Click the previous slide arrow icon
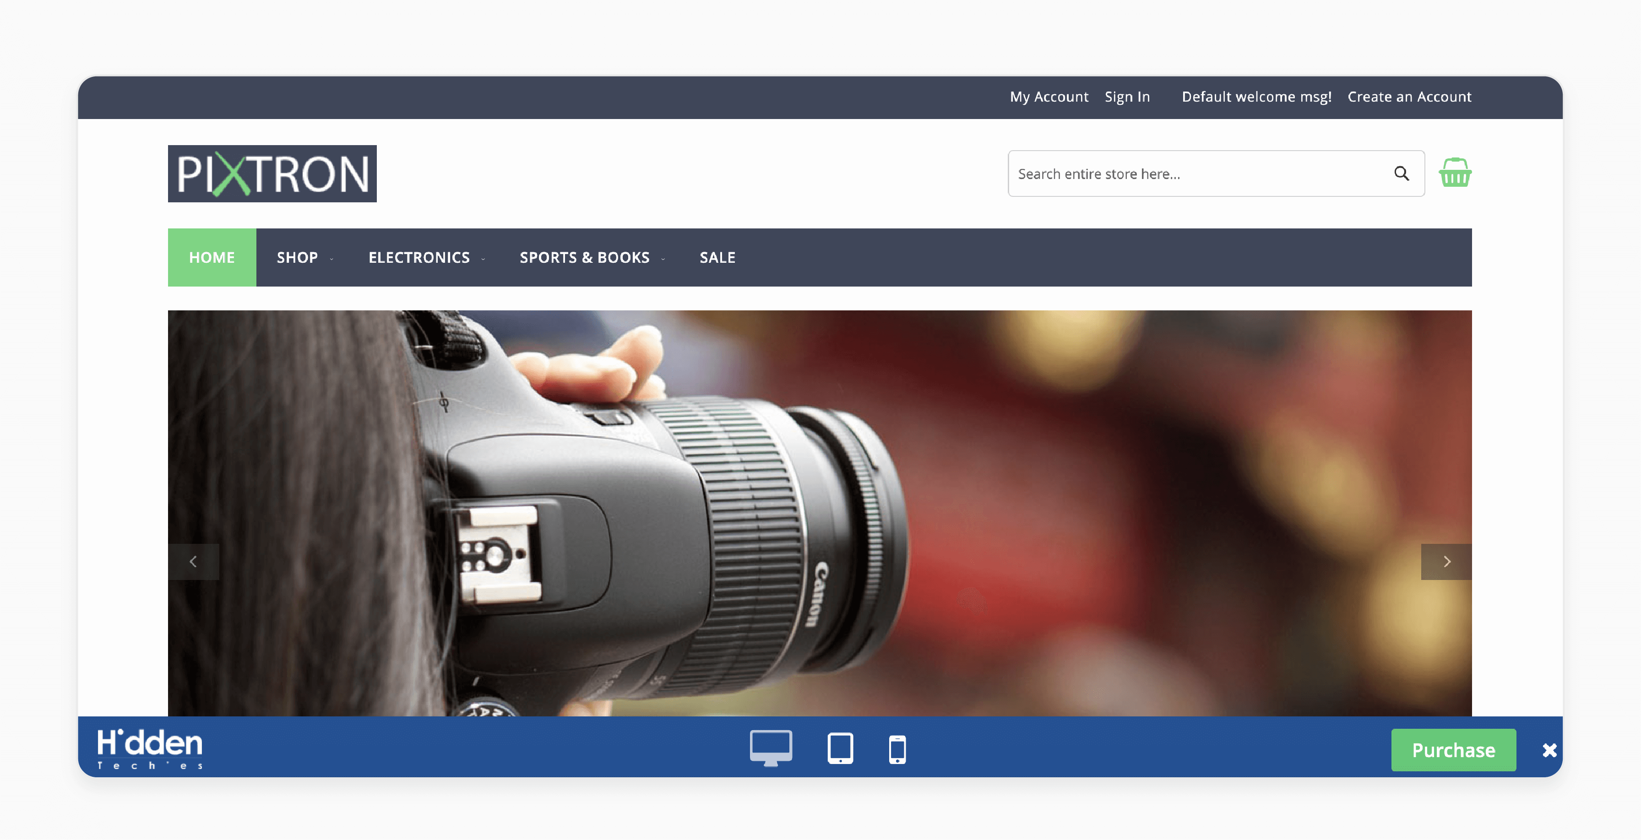 [x=194, y=560]
